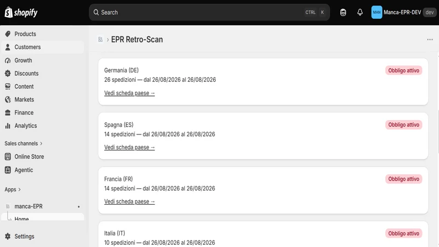The height and width of the screenshot is (247, 439).
Task: Expand the Apps section
Action: 13,189
